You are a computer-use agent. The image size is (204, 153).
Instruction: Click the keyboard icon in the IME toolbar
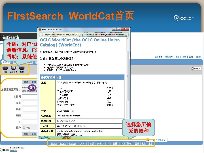coord(159,140)
